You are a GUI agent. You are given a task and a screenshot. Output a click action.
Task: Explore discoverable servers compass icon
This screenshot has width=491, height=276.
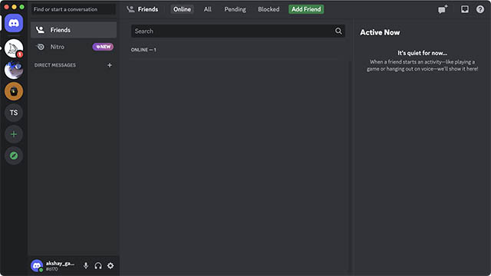(x=14, y=156)
